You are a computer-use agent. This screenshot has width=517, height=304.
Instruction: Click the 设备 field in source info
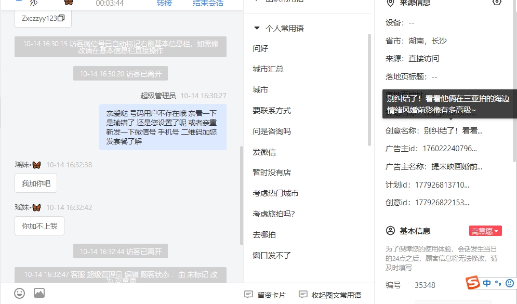point(400,23)
